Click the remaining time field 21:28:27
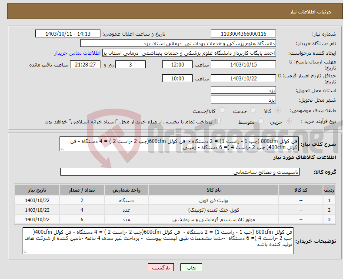 coord(85,64)
